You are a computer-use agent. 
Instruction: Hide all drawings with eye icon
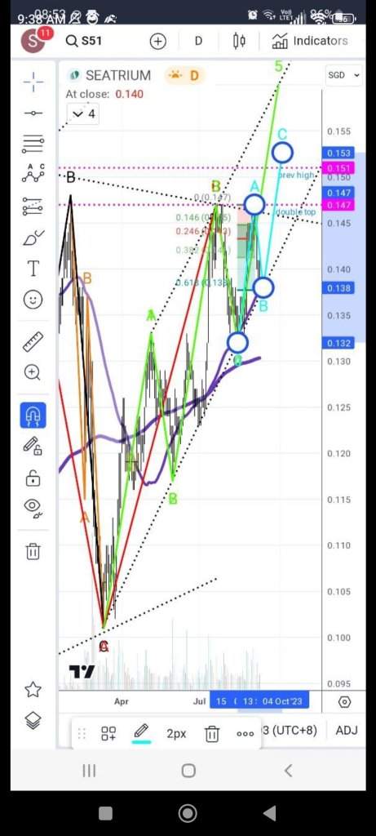(33, 507)
